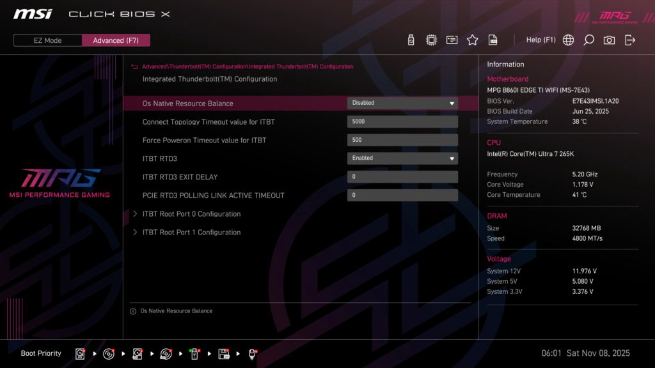Open the memo/notes icon in the toolbar

coord(452,39)
